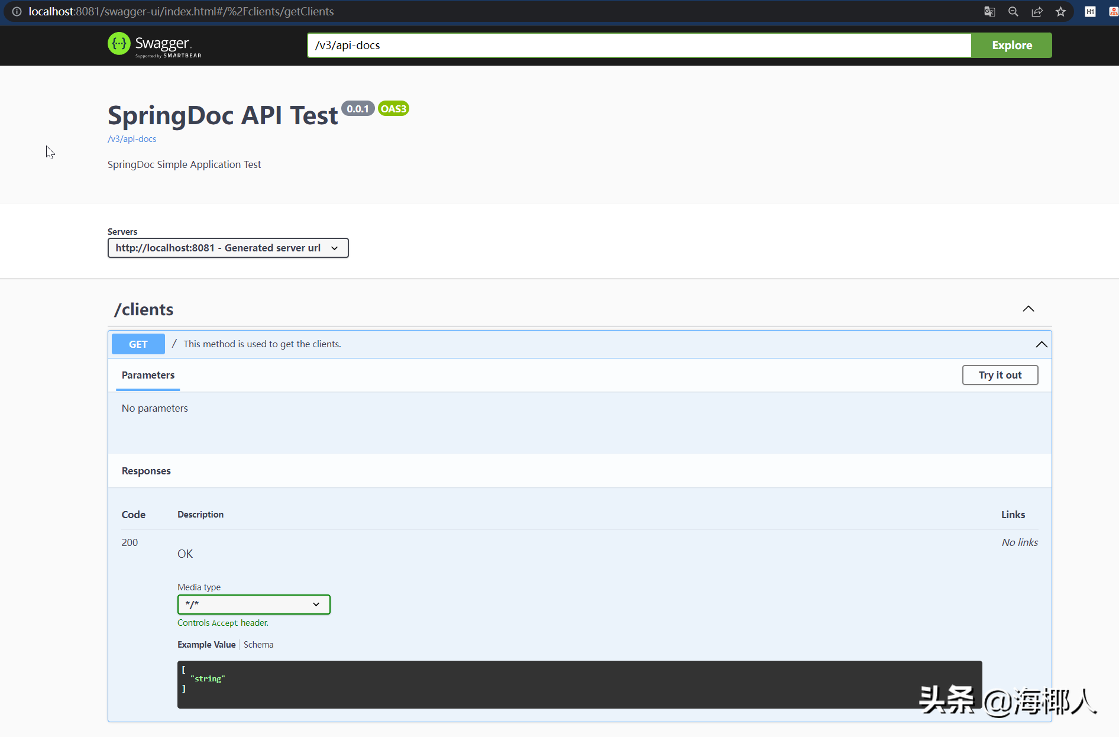This screenshot has height=737, width=1119.
Task: Select the Parameters tab
Action: point(148,375)
